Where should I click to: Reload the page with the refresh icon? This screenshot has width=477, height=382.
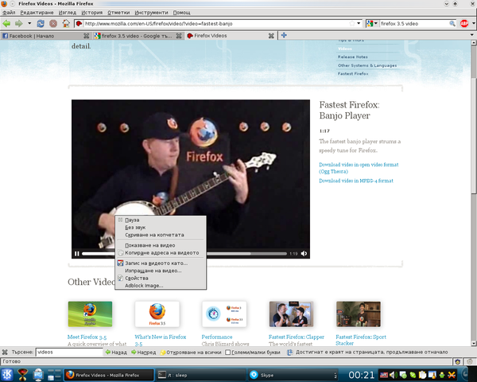coord(41,23)
